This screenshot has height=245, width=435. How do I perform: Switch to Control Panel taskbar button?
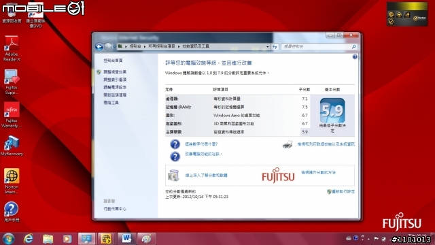pyautogui.click(x=86, y=239)
